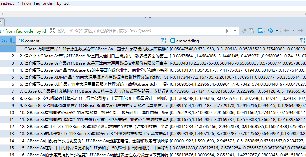Click the 123 numeric type column icon
Image resolution: width=306 pixels, height=157 pixels.
(x=5, y=41)
